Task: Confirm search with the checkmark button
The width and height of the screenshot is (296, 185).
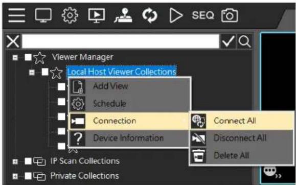Action: point(228,41)
